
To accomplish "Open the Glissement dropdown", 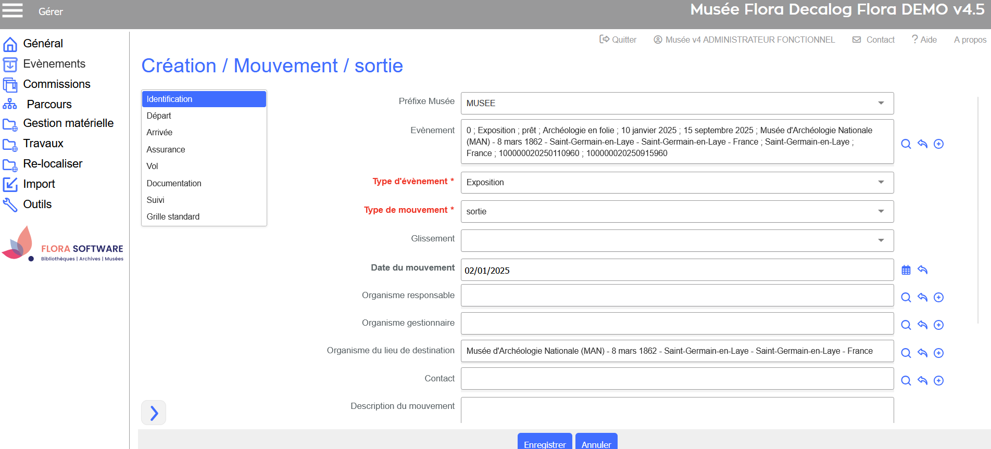I will (881, 240).
